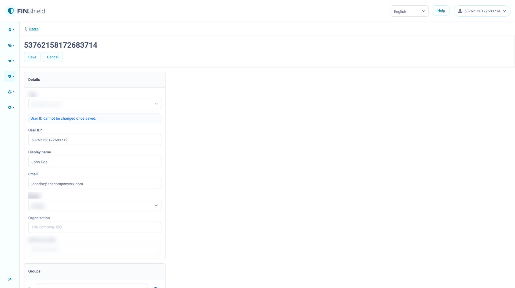Click the Save button
This screenshot has width=515, height=288.
click(x=32, y=57)
